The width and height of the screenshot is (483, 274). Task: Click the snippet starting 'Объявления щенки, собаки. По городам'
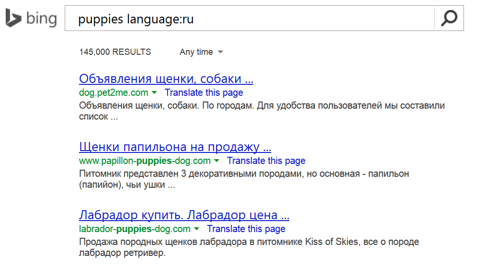point(262,111)
